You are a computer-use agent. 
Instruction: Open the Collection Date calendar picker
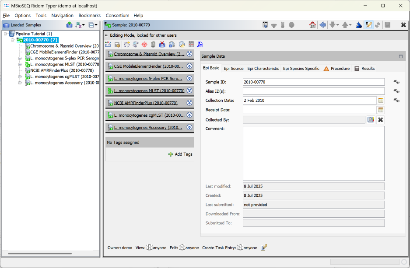pos(380,100)
